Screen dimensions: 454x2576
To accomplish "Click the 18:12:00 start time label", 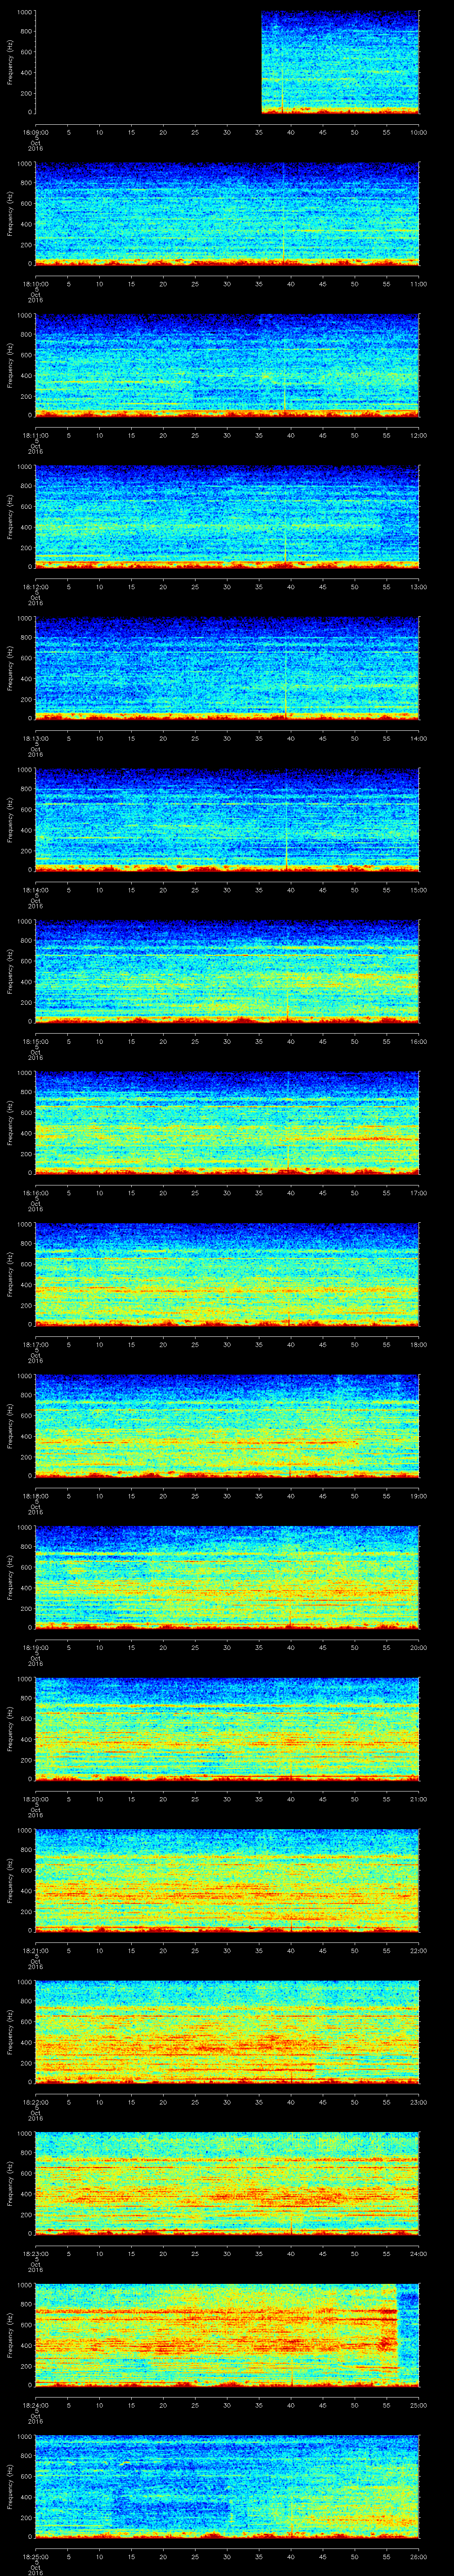I will (x=36, y=586).
